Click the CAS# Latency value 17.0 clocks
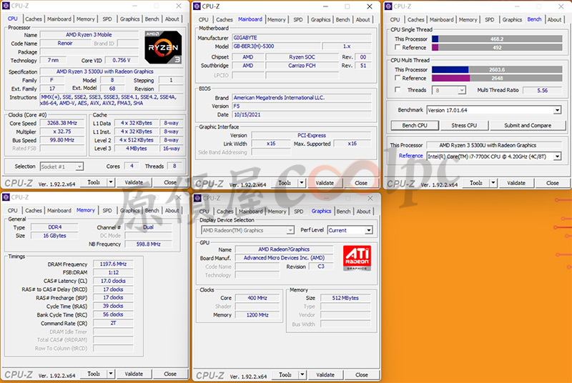Image resolution: width=572 pixels, height=383 pixels. (113, 281)
